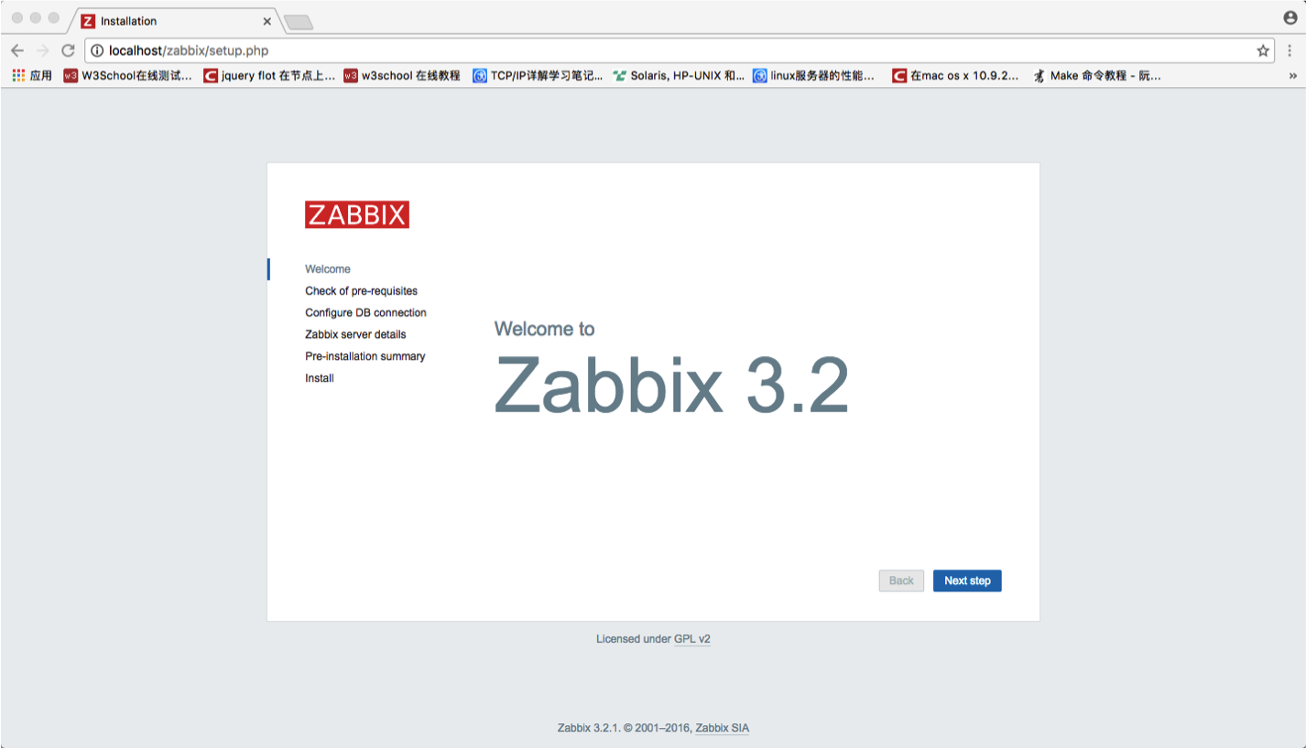1306x749 pixels.
Task: Open the TCP/IP bookmark in the bookmarks bar
Action: coord(538,76)
